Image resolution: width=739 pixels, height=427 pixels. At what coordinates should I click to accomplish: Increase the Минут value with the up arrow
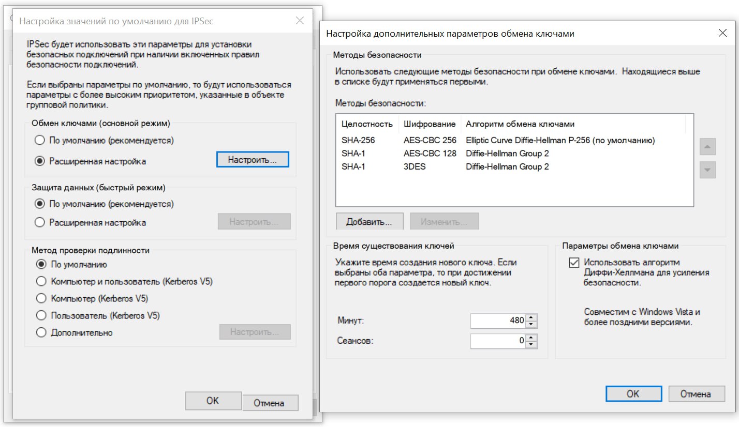click(532, 317)
